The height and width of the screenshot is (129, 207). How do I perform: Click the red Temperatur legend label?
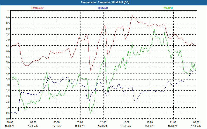tap(37, 8)
